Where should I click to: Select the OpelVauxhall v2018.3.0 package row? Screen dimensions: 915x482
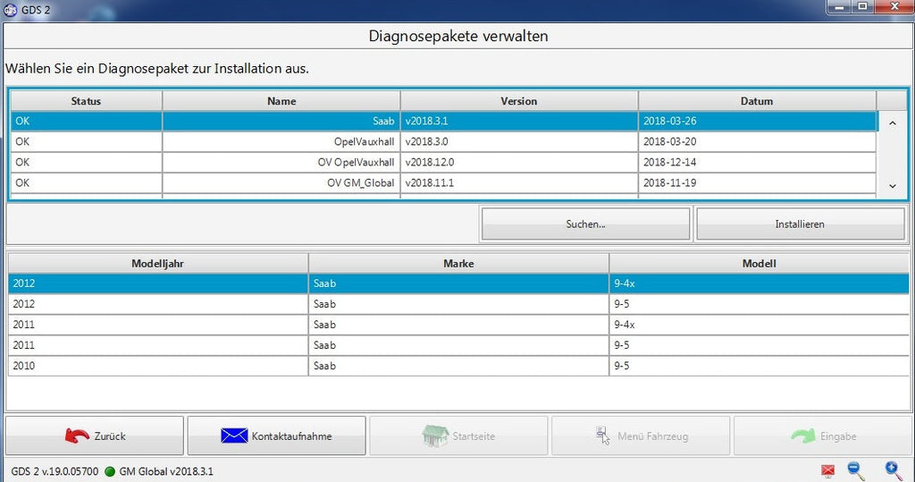443,141
